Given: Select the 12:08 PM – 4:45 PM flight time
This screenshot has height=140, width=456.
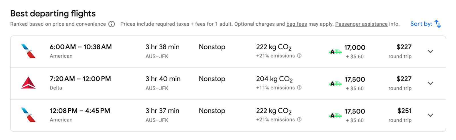Looking at the screenshot, I should pyautogui.click(x=80, y=111).
